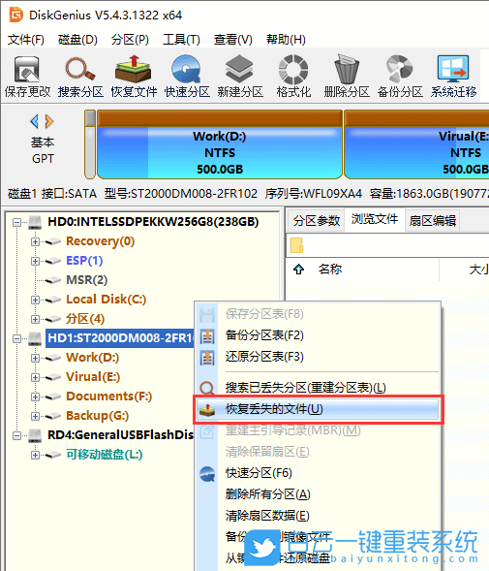Switch to the 扇区编辑 tab
The width and height of the screenshot is (489, 571).
(x=432, y=221)
